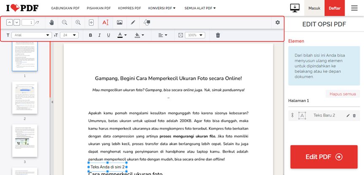Viewport: 364px width, 175px height.
Task: Toggle bold formatting
Action: [91, 35]
